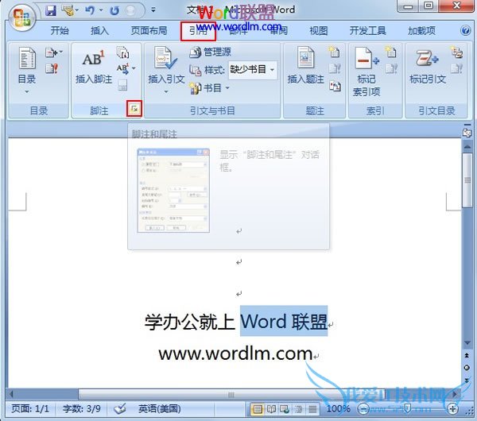477x421 pixels.
Task: Insert a footnote with 插入脚注
Action: 94,67
